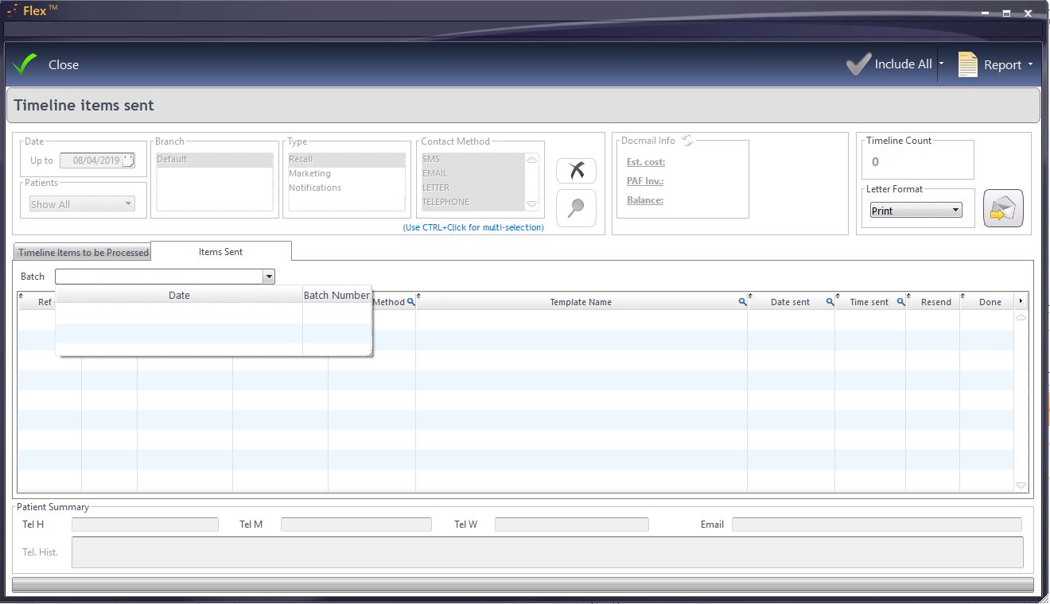Click the Ref column header

tap(45, 302)
